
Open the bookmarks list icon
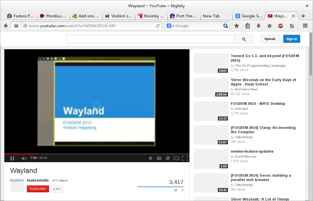point(248,26)
